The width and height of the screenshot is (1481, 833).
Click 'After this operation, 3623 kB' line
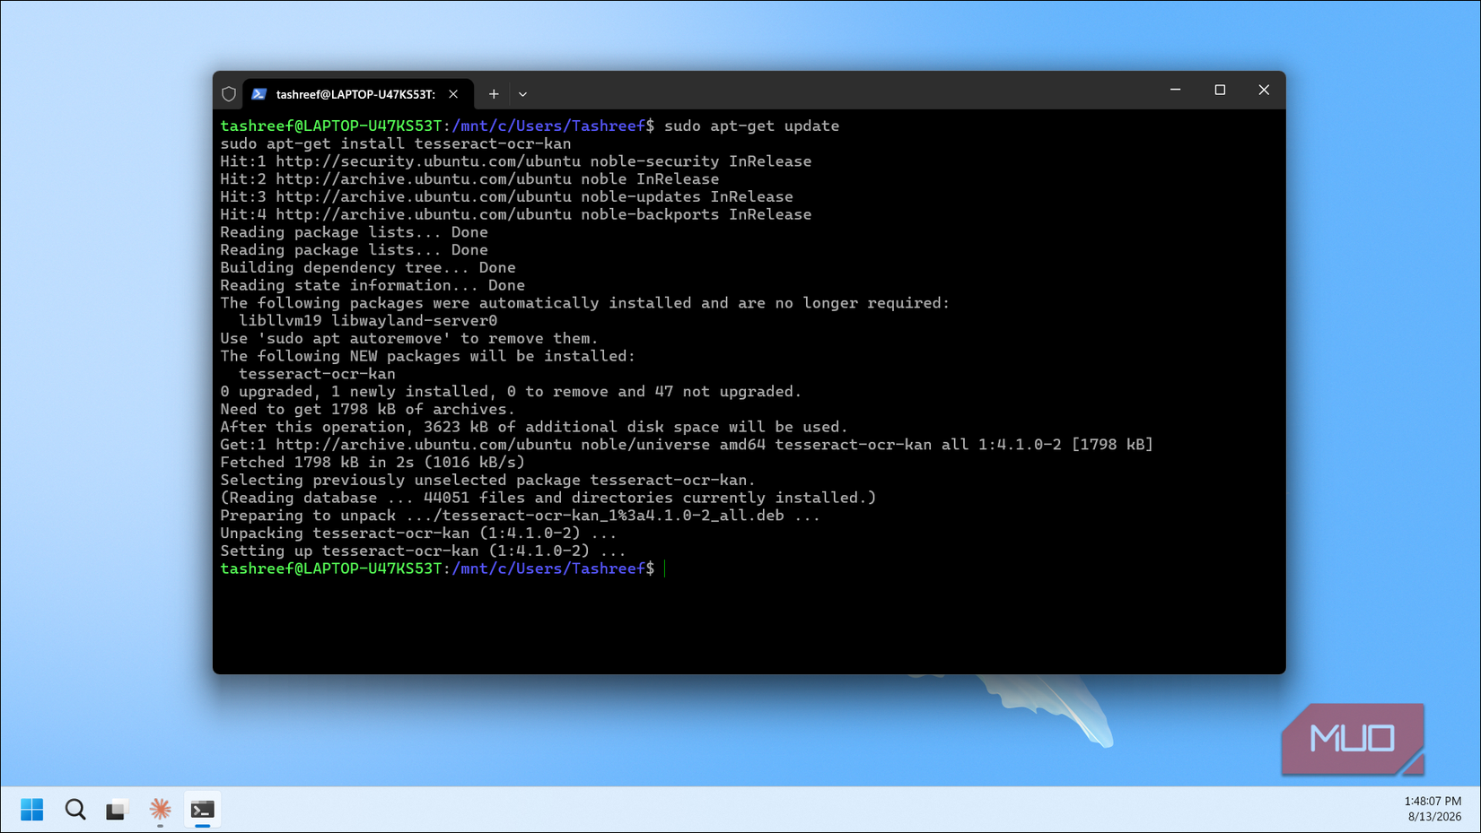point(534,427)
